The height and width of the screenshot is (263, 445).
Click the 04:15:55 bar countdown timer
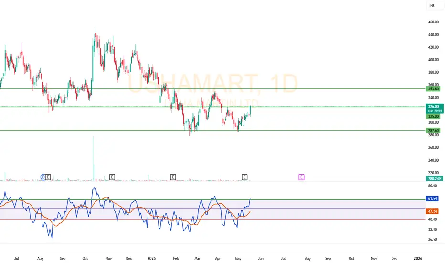click(434, 111)
